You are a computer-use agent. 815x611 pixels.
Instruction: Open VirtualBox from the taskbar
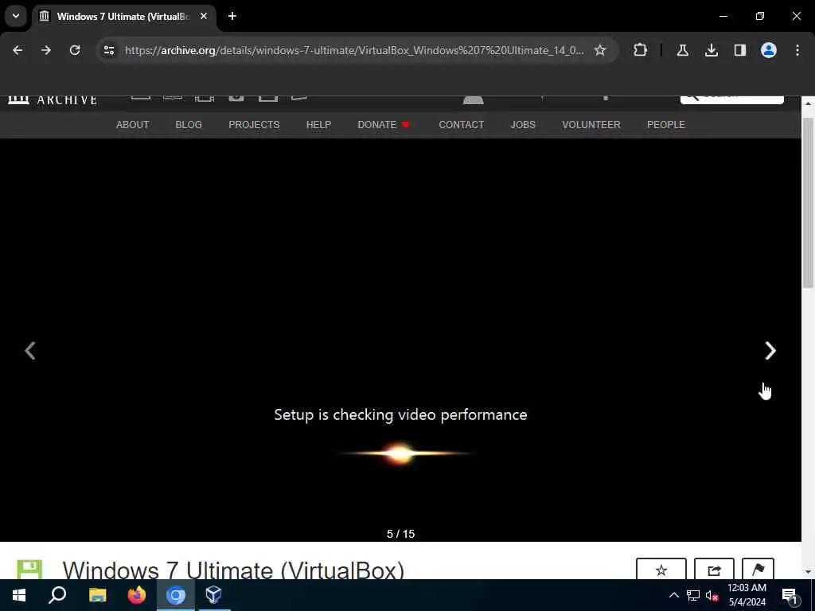213,595
